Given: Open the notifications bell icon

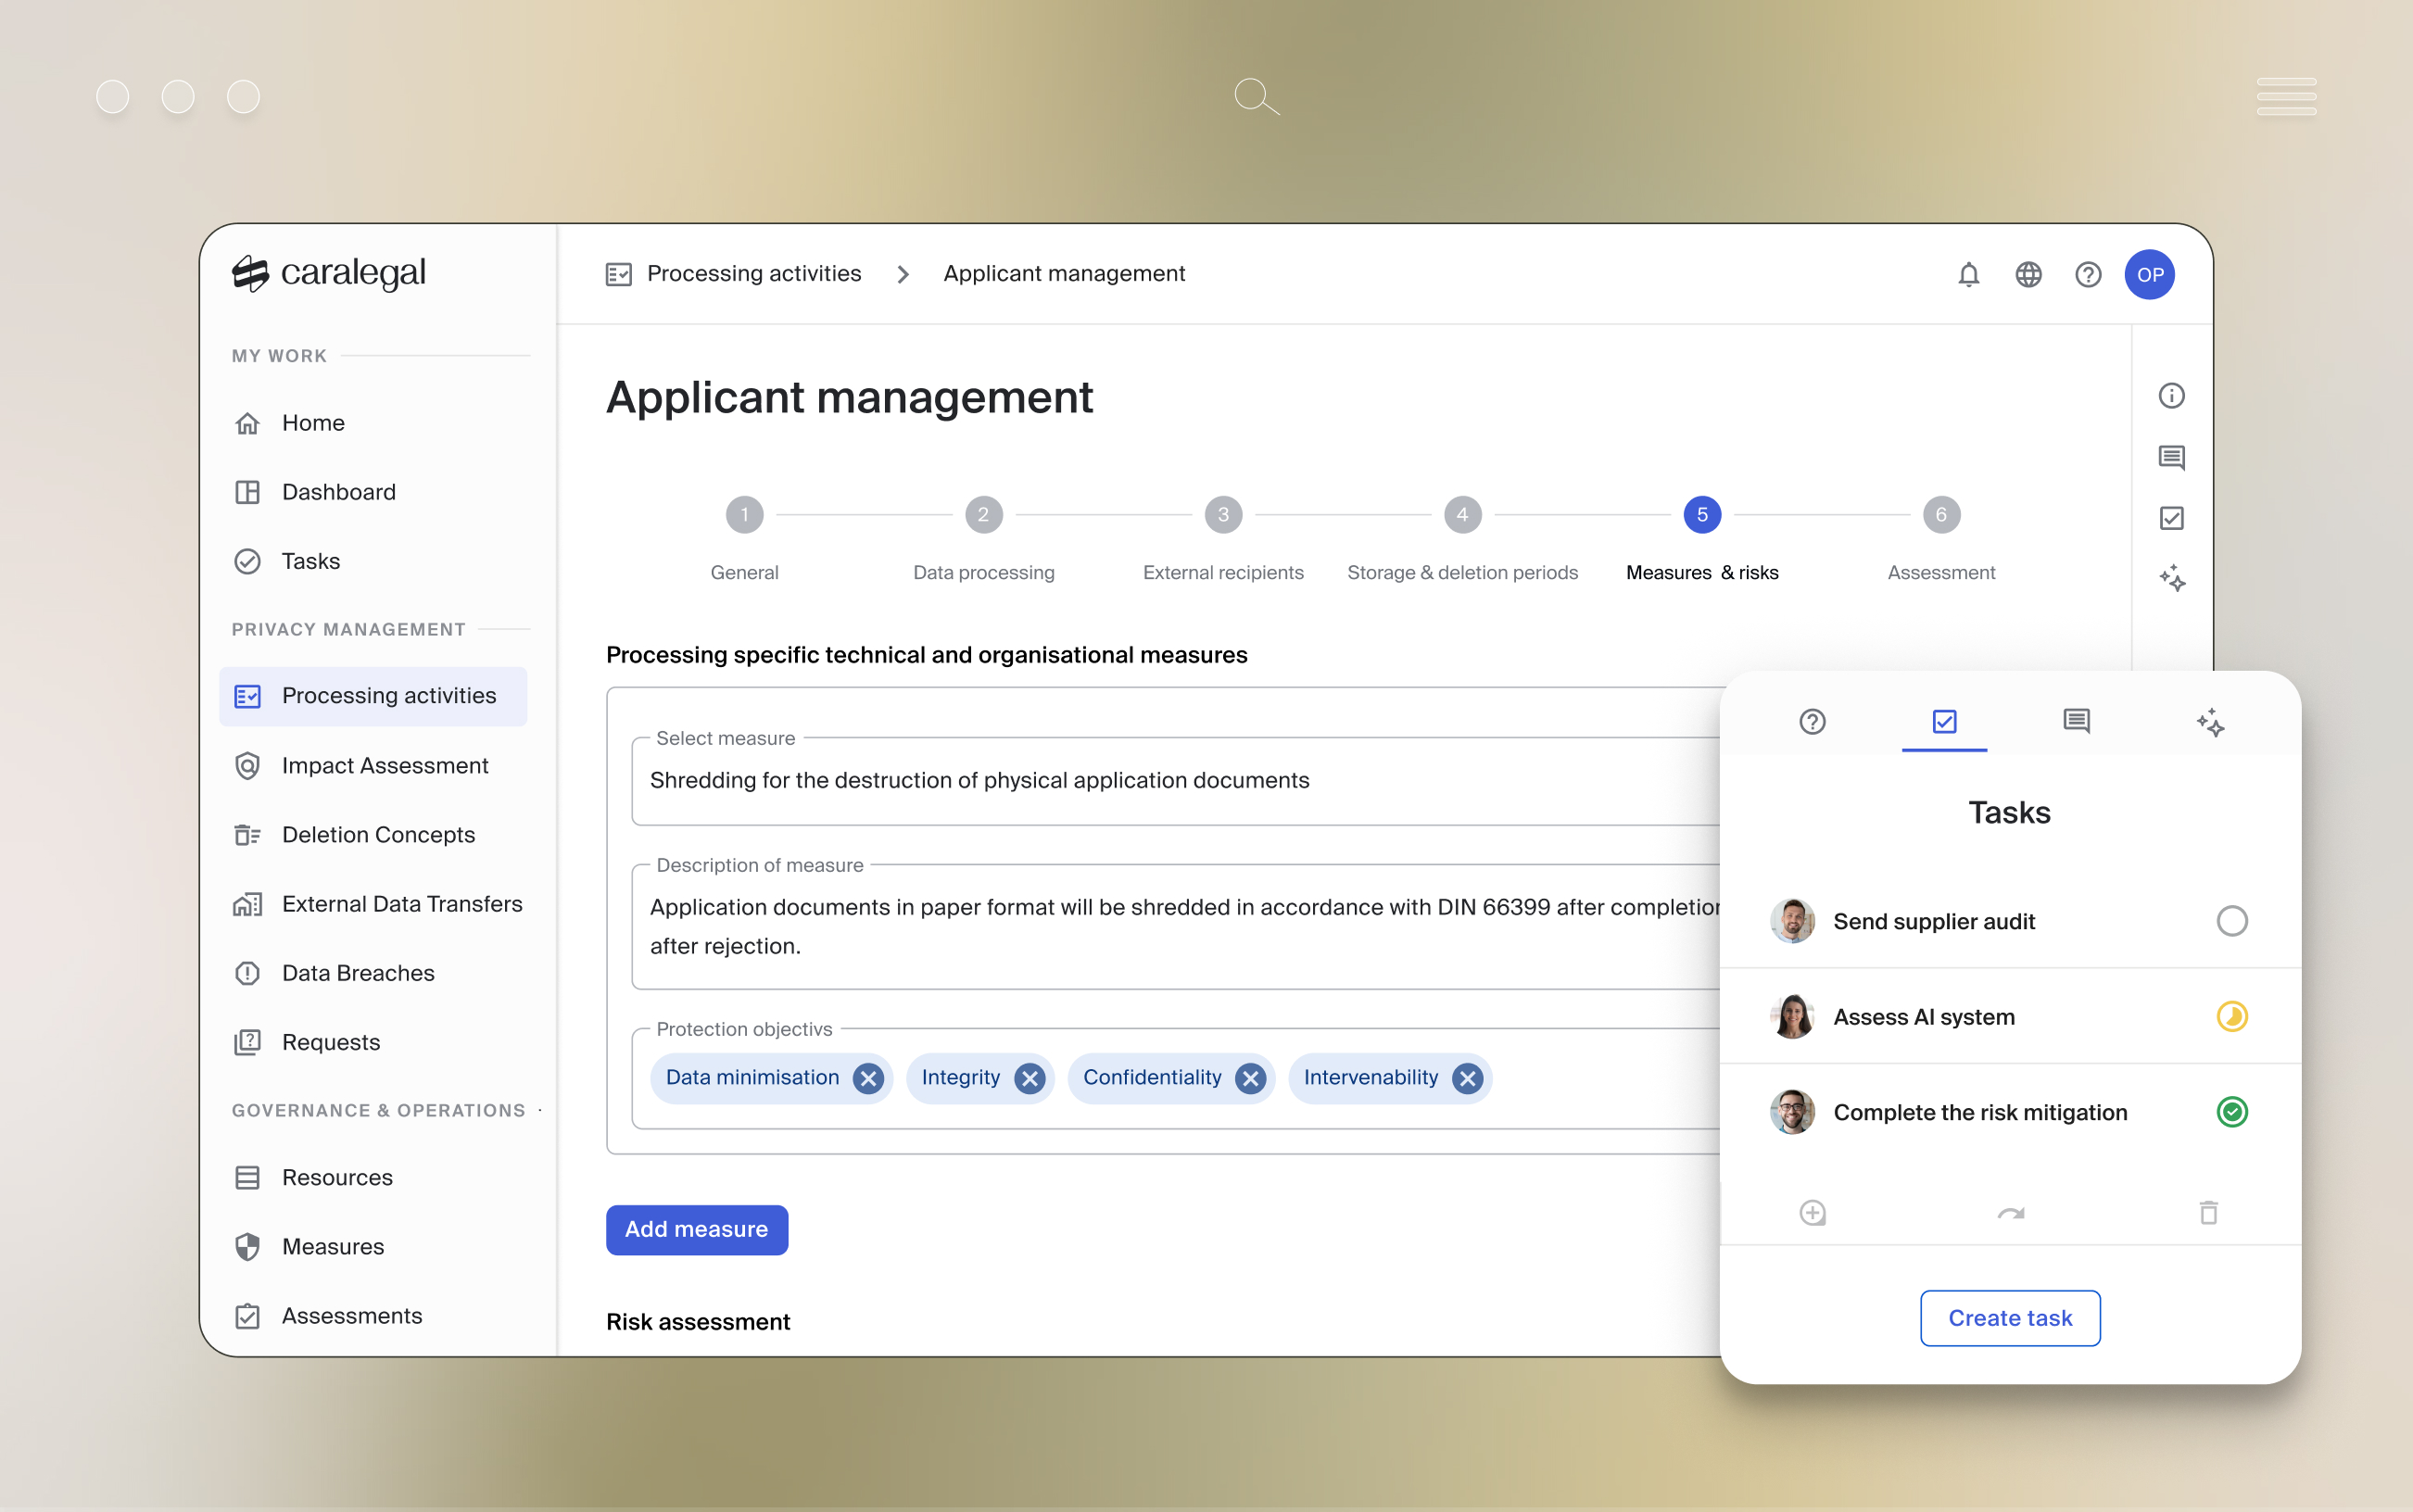Looking at the screenshot, I should point(1968,274).
